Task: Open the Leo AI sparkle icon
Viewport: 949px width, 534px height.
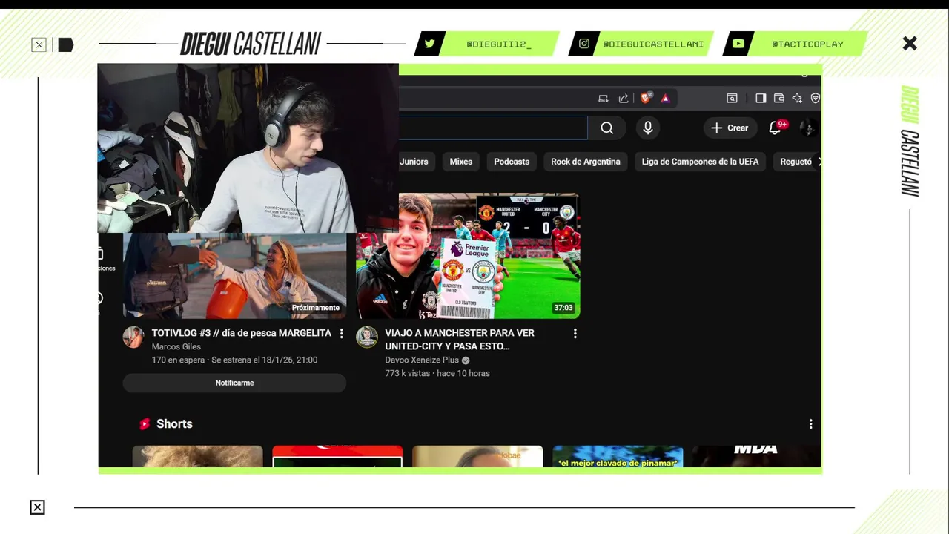Action: (797, 98)
